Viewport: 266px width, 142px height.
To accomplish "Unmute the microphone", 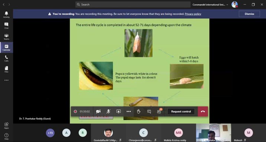I will tap(108, 112).
